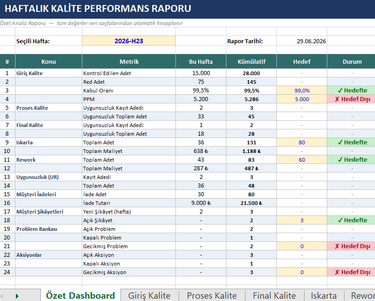Select the 9.000 ₺ refund amount cell
Screen dimensions: 375x301
[x=201, y=203]
